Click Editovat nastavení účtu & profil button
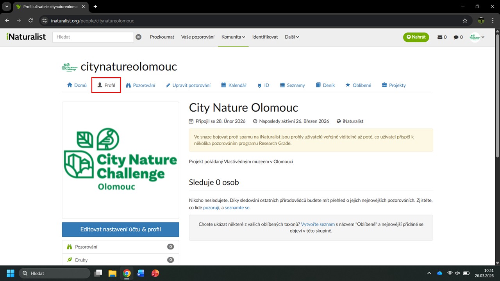 (120, 229)
